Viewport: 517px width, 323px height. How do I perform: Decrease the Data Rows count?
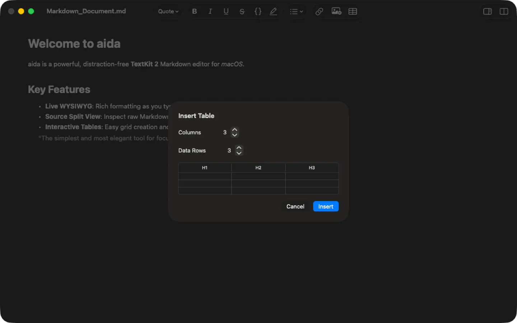pos(239,153)
